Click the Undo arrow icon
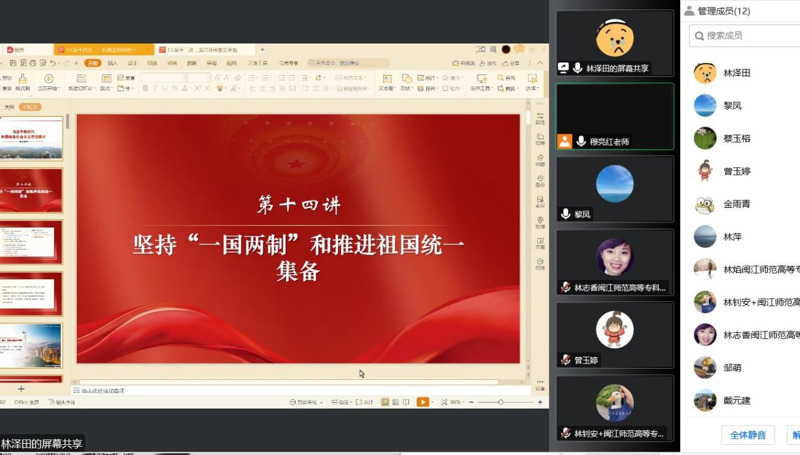Image resolution: width=800 pixels, height=455 pixels. point(54,63)
